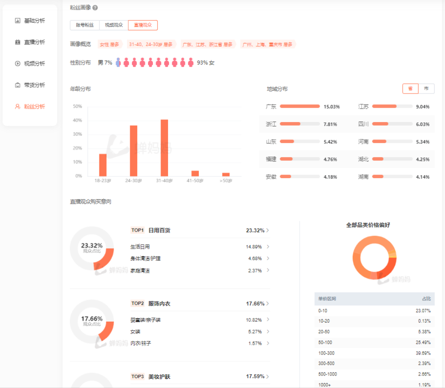Click the 湖北 4.25% region entry
The width and height of the screenshot is (445, 388).
(394, 159)
